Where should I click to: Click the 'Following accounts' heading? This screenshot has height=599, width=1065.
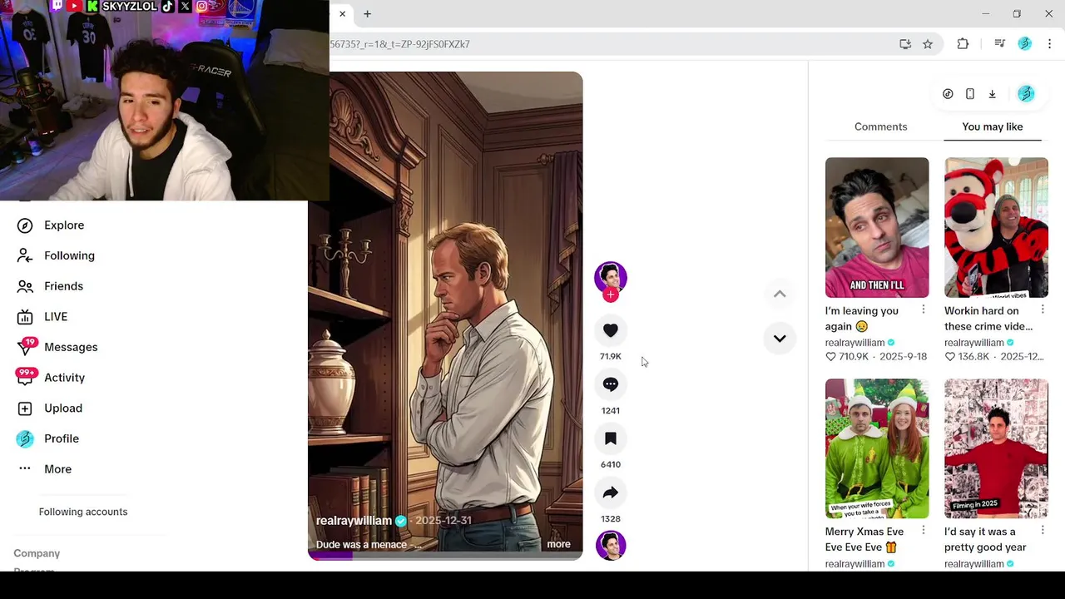pos(83,512)
